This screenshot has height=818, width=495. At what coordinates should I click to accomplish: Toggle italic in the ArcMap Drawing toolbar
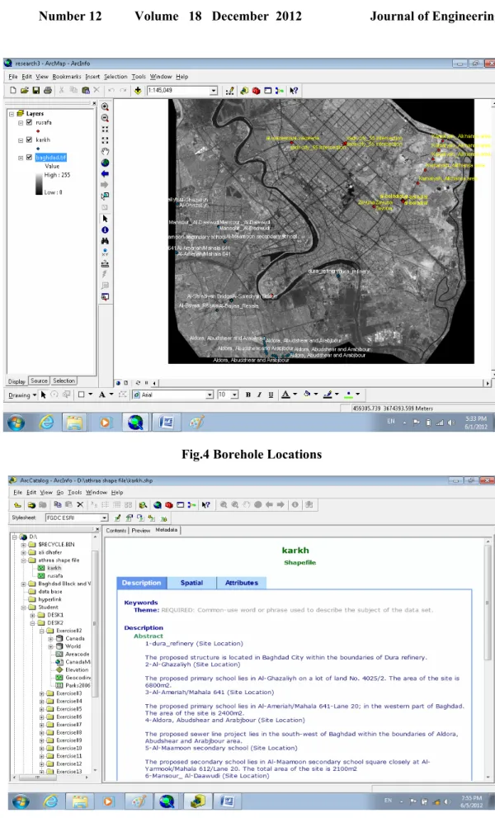point(259,395)
